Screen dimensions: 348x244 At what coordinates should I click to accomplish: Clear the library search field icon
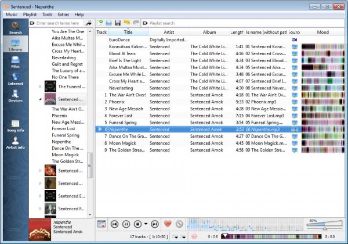coord(32,23)
